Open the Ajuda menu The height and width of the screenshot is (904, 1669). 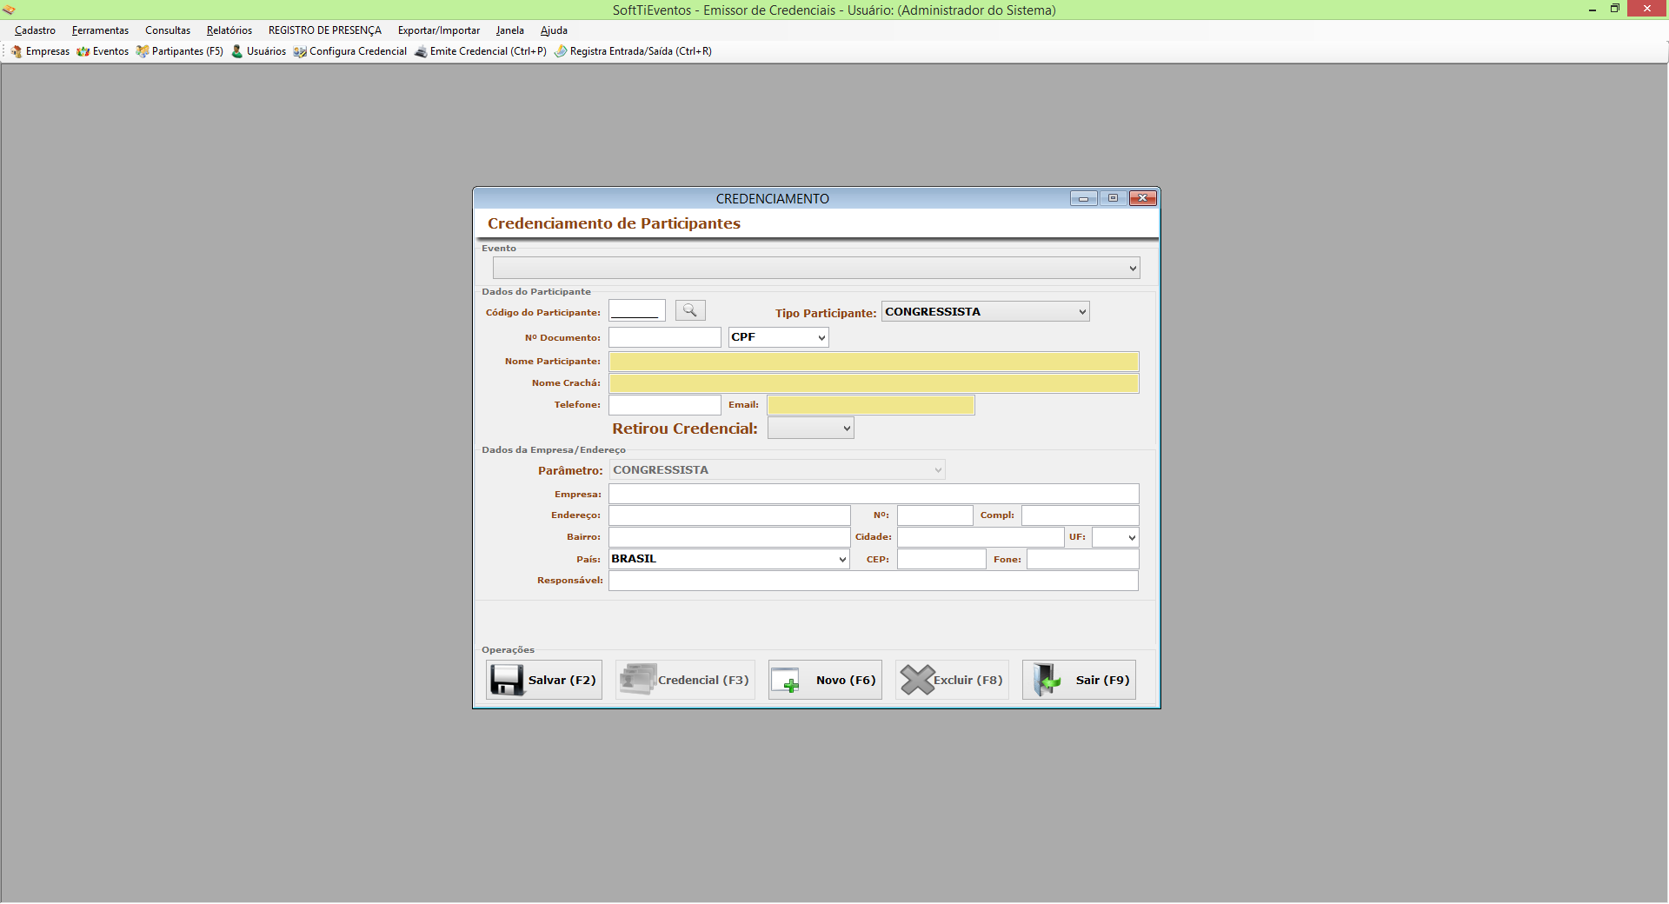tap(554, 30)
